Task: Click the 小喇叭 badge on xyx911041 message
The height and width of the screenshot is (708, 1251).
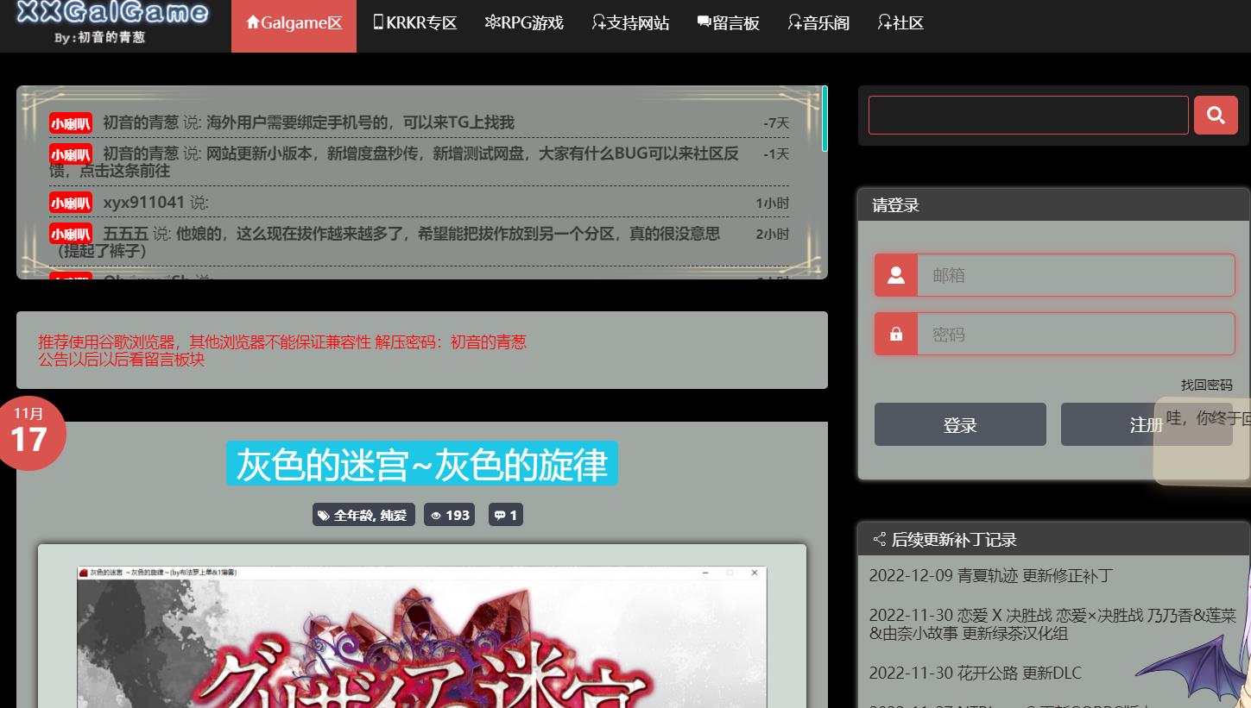Action: tap(71, 203)
